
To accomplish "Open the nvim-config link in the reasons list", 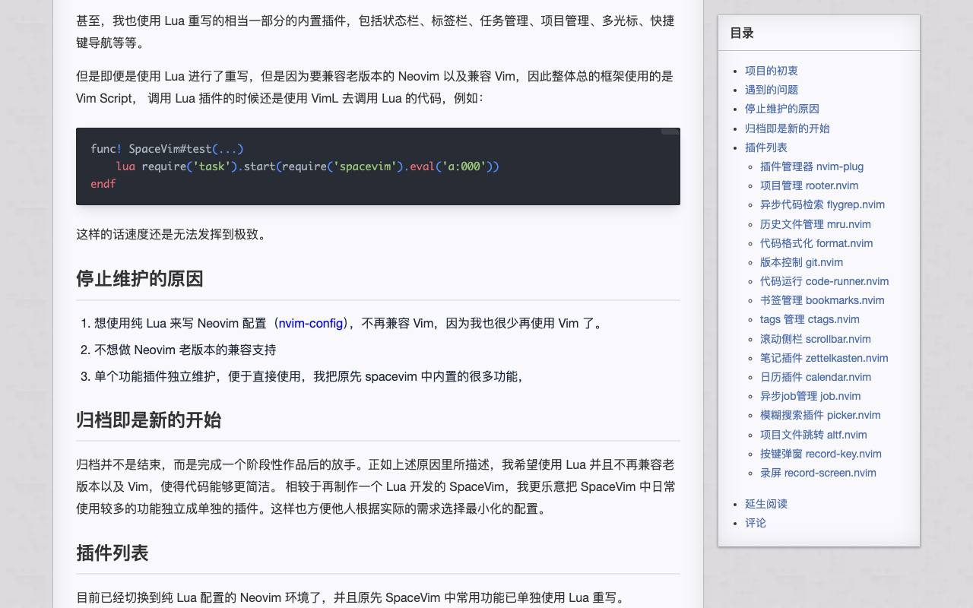I will click(310, 323).
